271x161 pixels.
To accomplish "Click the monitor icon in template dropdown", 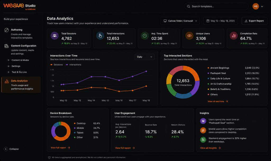I will click(165, 21).
